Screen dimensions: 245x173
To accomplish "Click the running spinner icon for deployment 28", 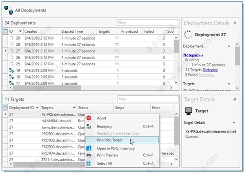I will click(x=11, y=45).
